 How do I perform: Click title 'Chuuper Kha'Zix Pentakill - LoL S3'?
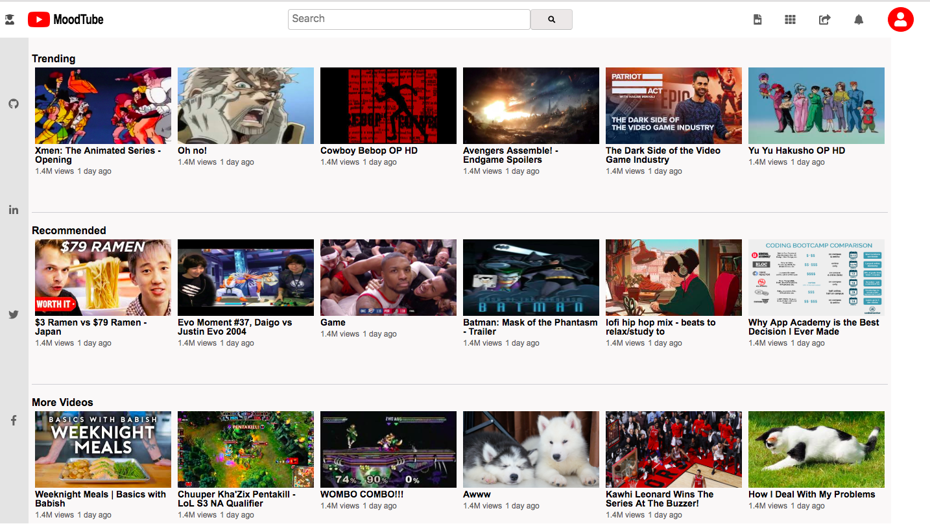(x=237, y=499)
